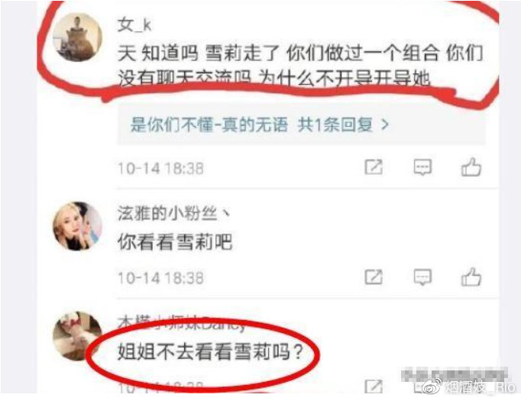The width and height of the screenshot is (521, 401).
Task: Click the chevron after 共1条回复
Action: pyautogui.click(x=385, y=125)
